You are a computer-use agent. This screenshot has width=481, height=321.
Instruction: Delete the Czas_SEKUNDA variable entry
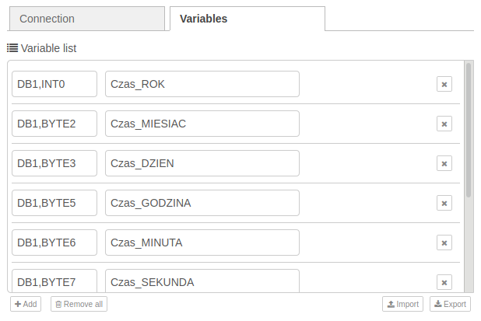(x=444, y=282)
